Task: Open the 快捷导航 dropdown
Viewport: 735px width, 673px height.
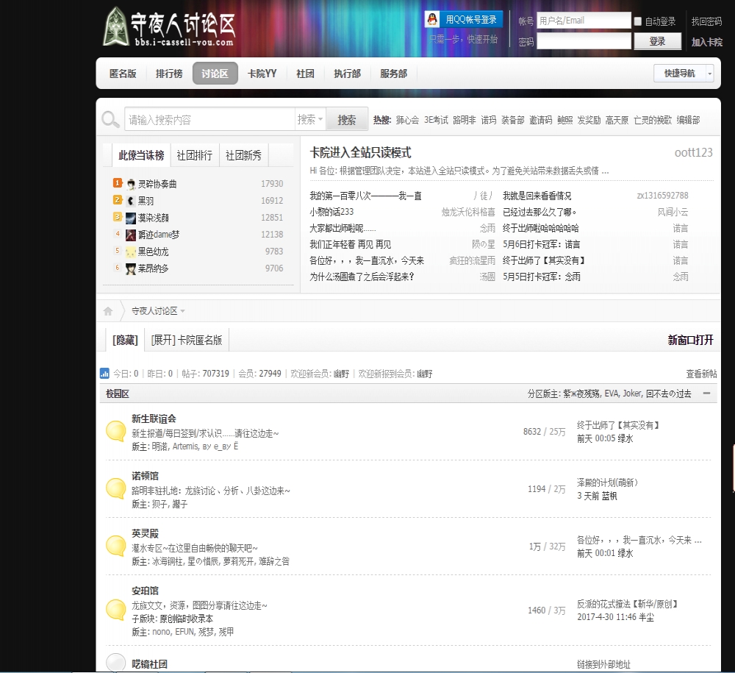Action: 684,74
